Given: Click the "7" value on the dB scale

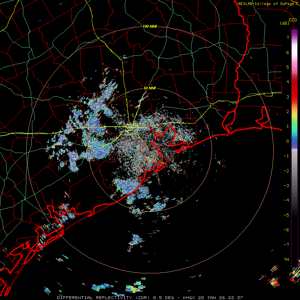Looking at the screenshot, I should pos(288,37).
